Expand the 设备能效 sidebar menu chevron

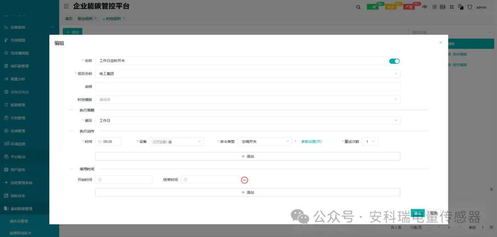(52, 27)
